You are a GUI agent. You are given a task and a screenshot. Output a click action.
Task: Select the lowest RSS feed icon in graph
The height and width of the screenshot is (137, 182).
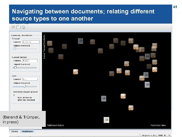(x=131, y=108)
